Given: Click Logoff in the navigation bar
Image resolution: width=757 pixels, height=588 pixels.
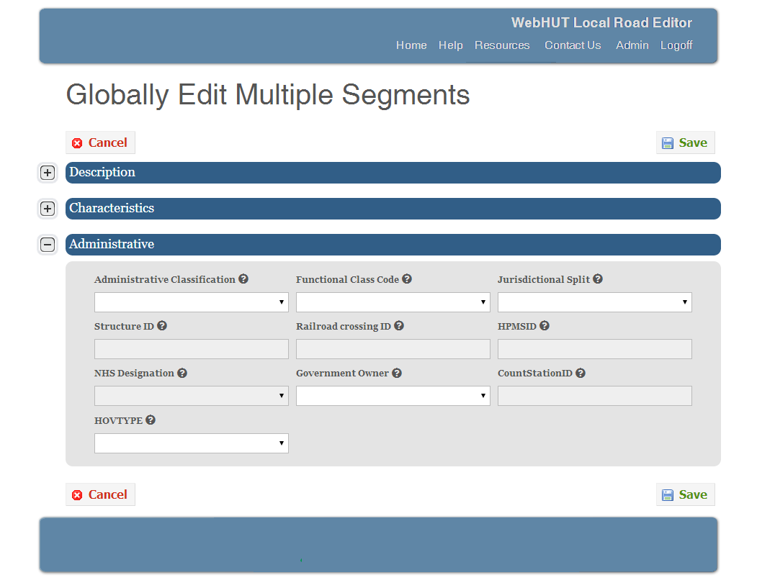Looking at the screenshot, I should [676, 45].
